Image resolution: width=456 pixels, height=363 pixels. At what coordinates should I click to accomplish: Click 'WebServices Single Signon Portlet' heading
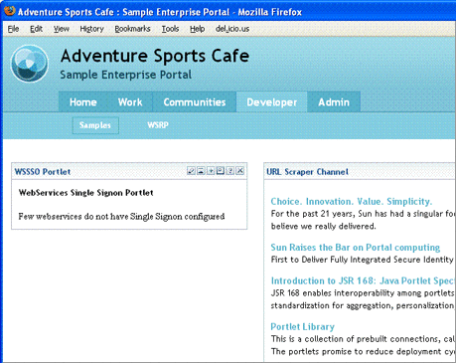point(86,193)
